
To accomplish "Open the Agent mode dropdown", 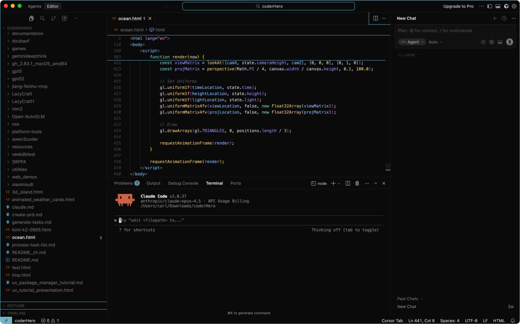I will pos(412,42).
